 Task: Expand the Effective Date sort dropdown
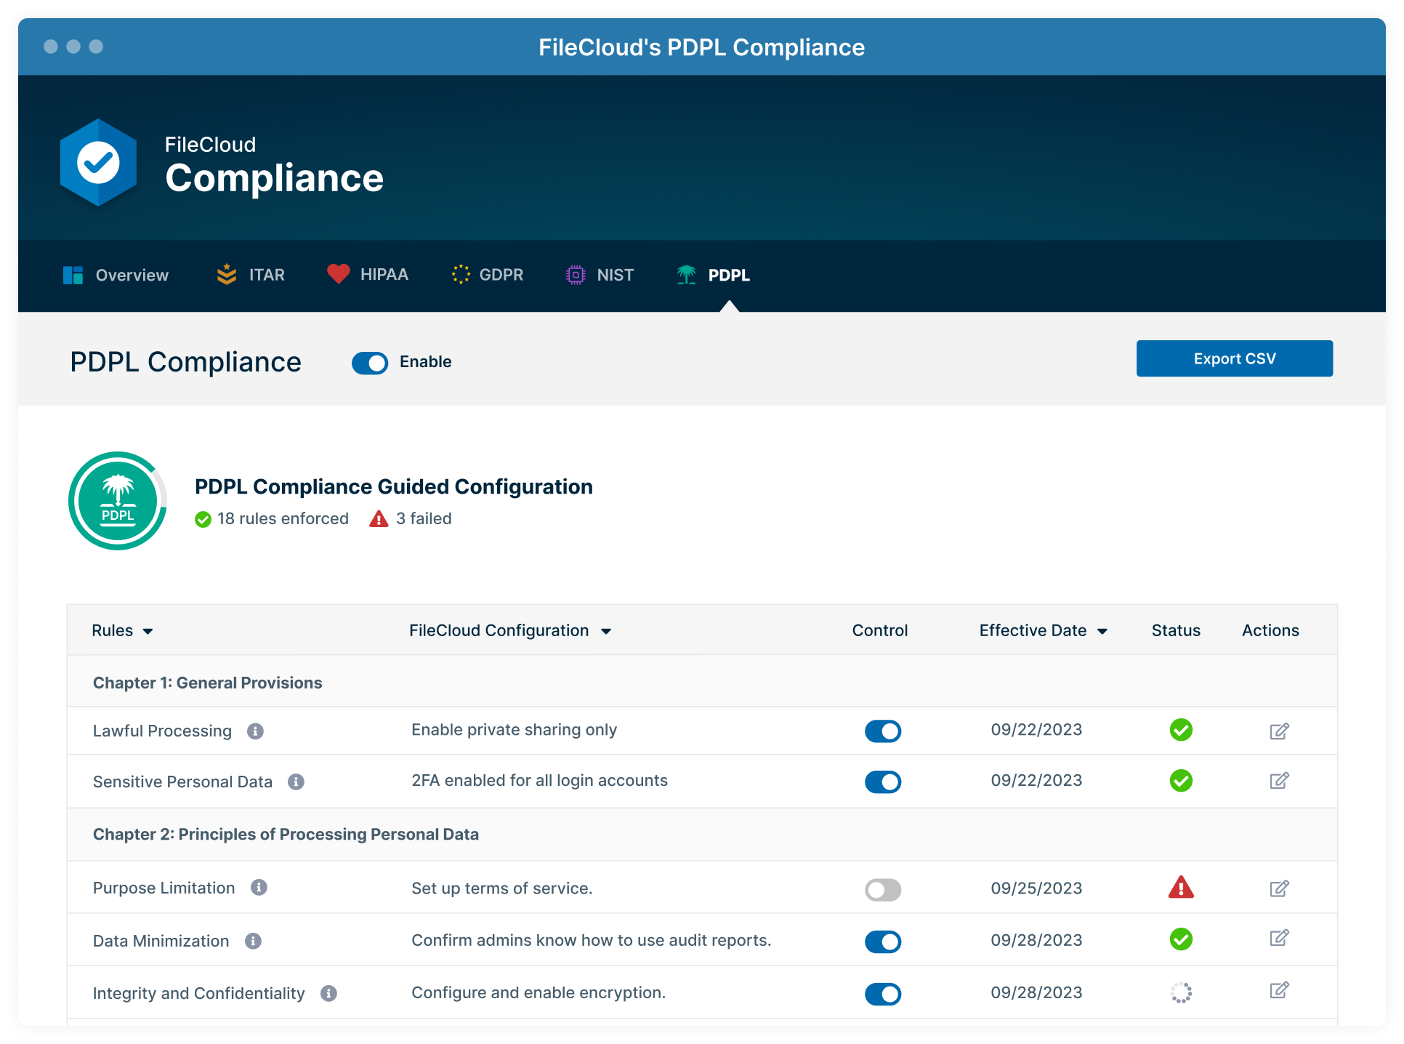(x=1102, y=631)
